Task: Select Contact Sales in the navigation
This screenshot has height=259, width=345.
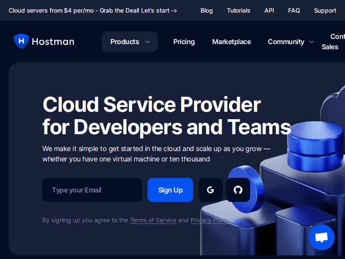Action: (x=332, y=42)
